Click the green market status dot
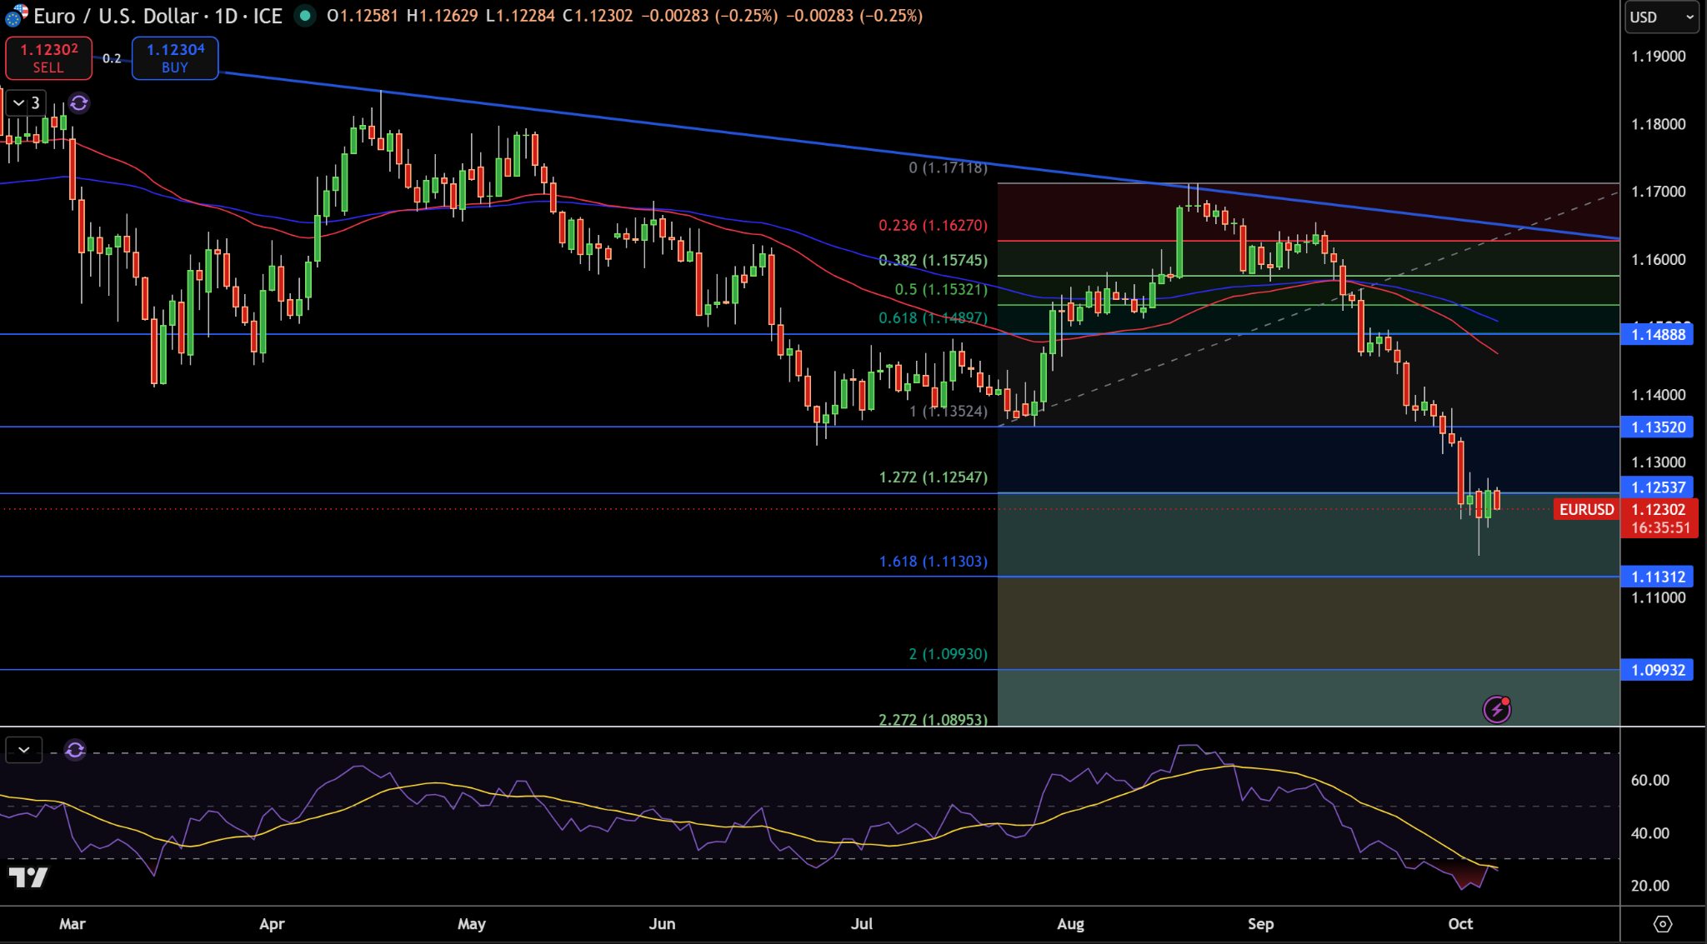The width and height of the screenshot is (1707, 944). click(x=305, y=16)
